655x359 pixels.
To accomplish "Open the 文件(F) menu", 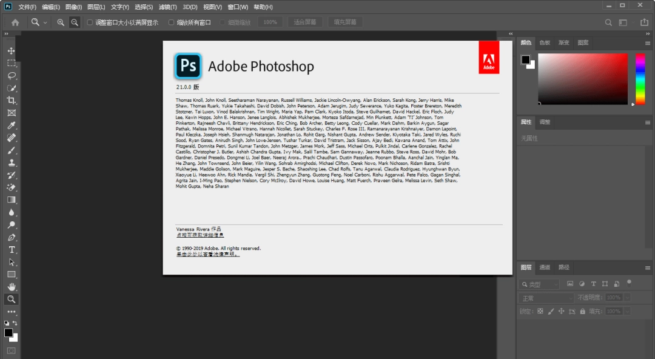I will tap(27, 7).
